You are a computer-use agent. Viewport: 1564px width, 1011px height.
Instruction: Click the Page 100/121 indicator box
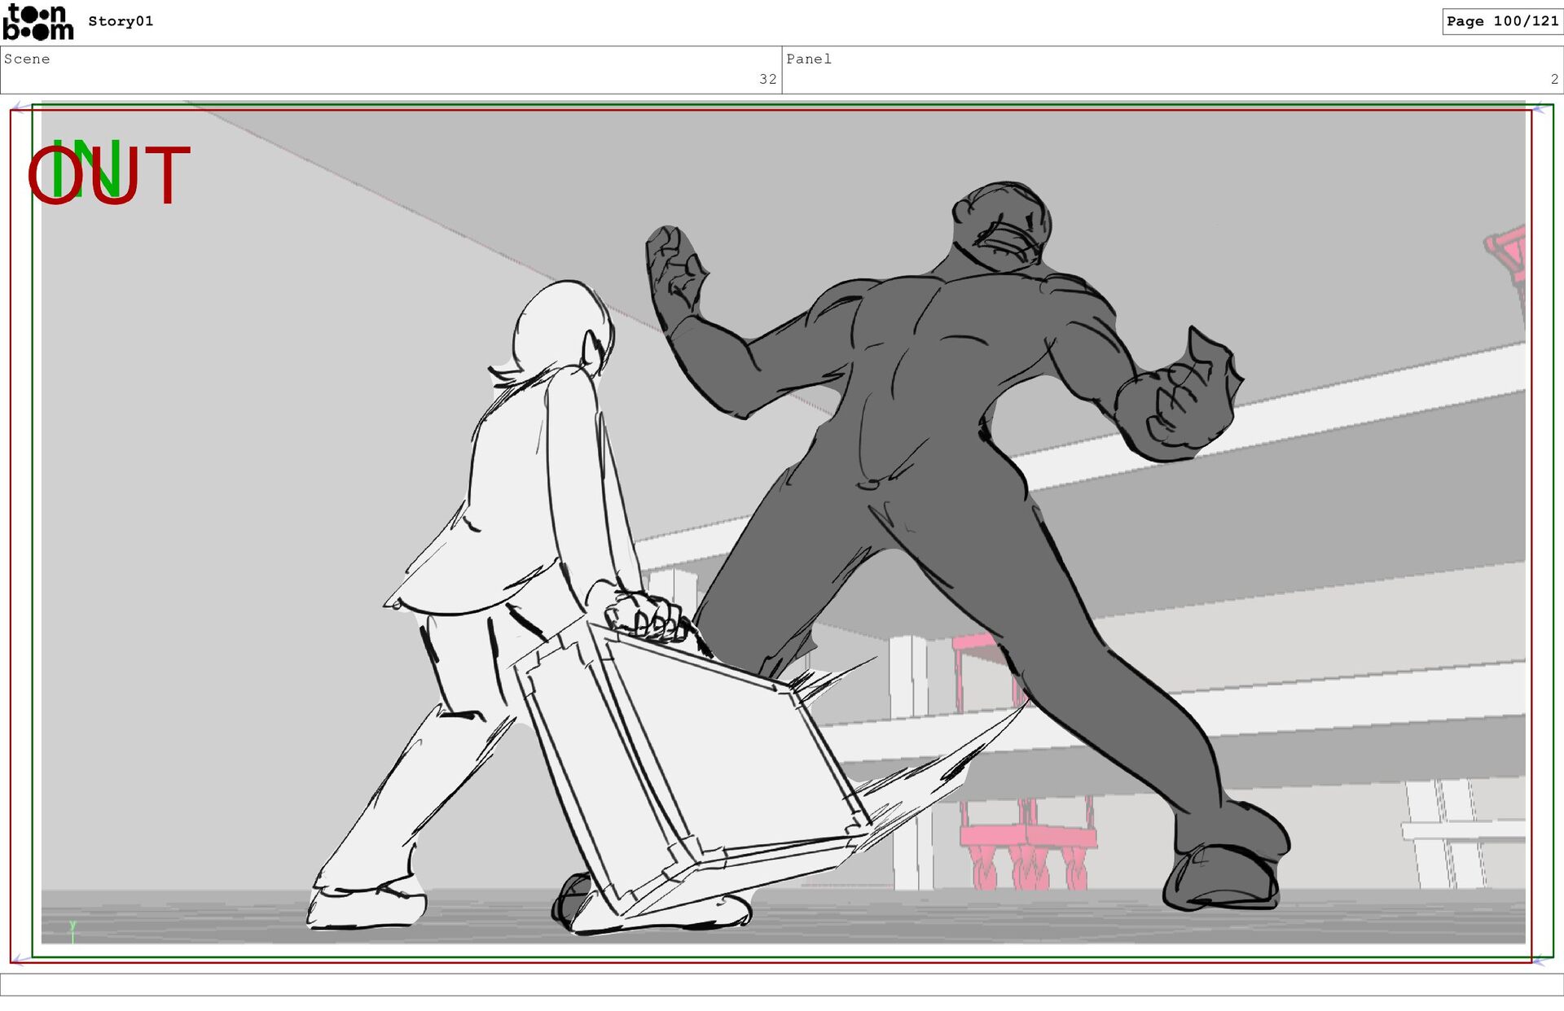click(1501, 21)
